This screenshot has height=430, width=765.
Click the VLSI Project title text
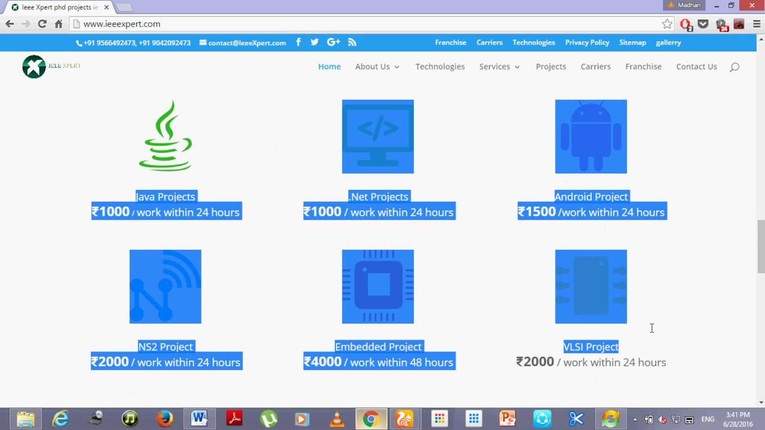(591, 346)
